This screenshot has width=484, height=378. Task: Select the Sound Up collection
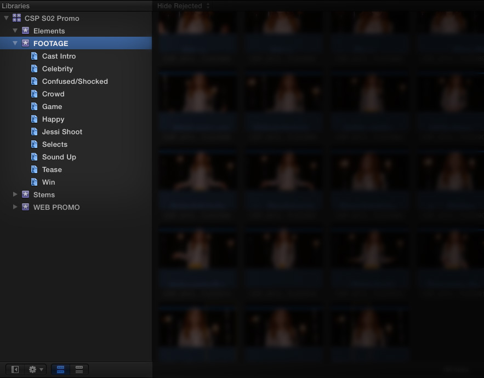click(x=59, y=157)
